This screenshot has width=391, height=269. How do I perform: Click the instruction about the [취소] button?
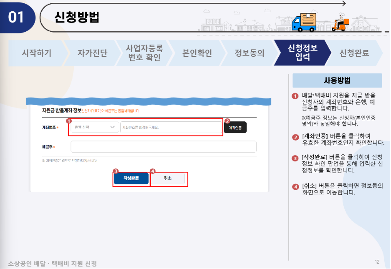click(x=342, y=189)
